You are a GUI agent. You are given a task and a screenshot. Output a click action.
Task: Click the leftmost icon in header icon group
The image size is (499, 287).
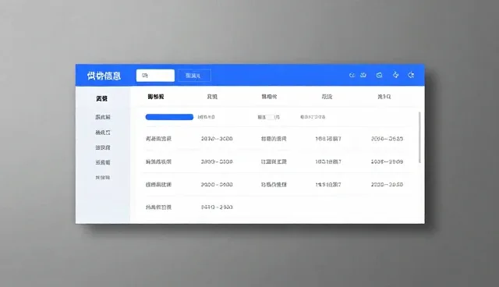[352, 76]
